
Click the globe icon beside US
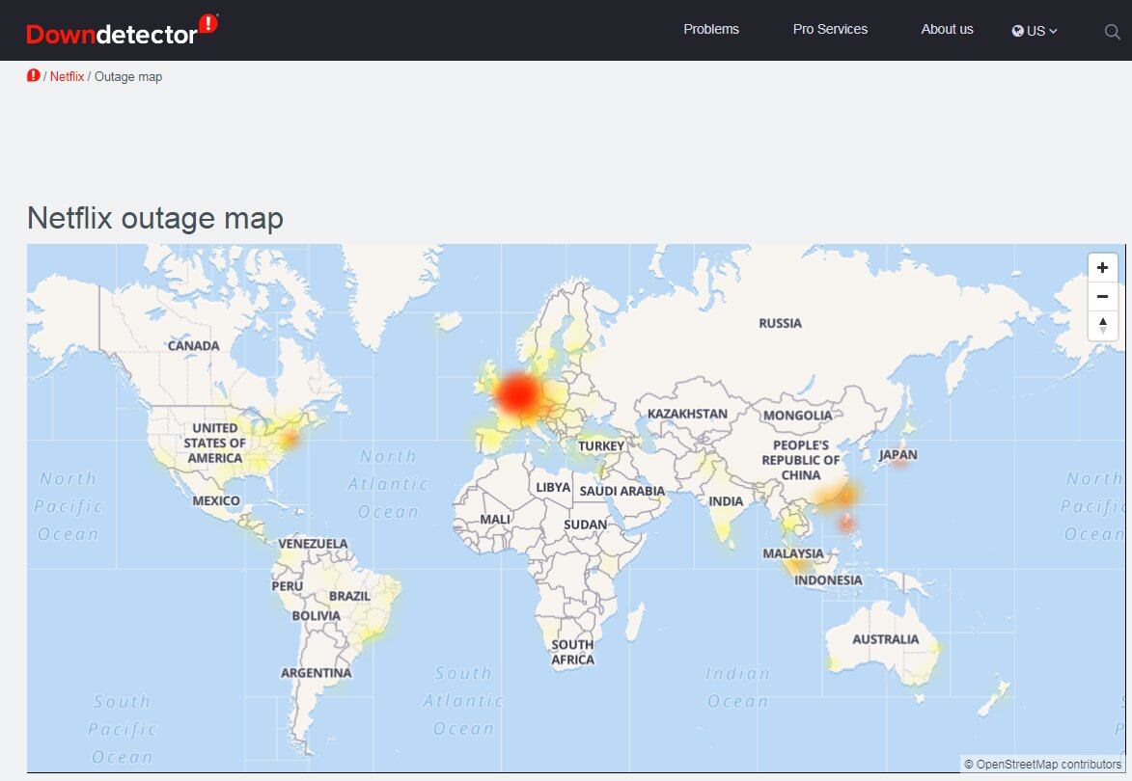click(1017, 31)
